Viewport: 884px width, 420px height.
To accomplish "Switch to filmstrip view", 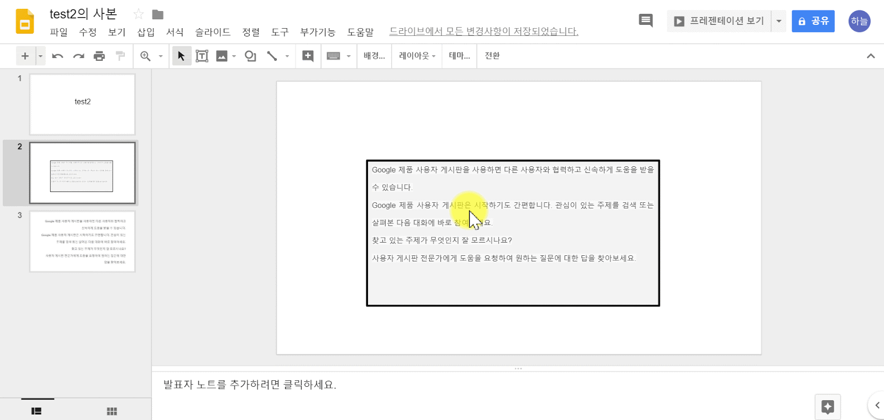I will point(36,411).
